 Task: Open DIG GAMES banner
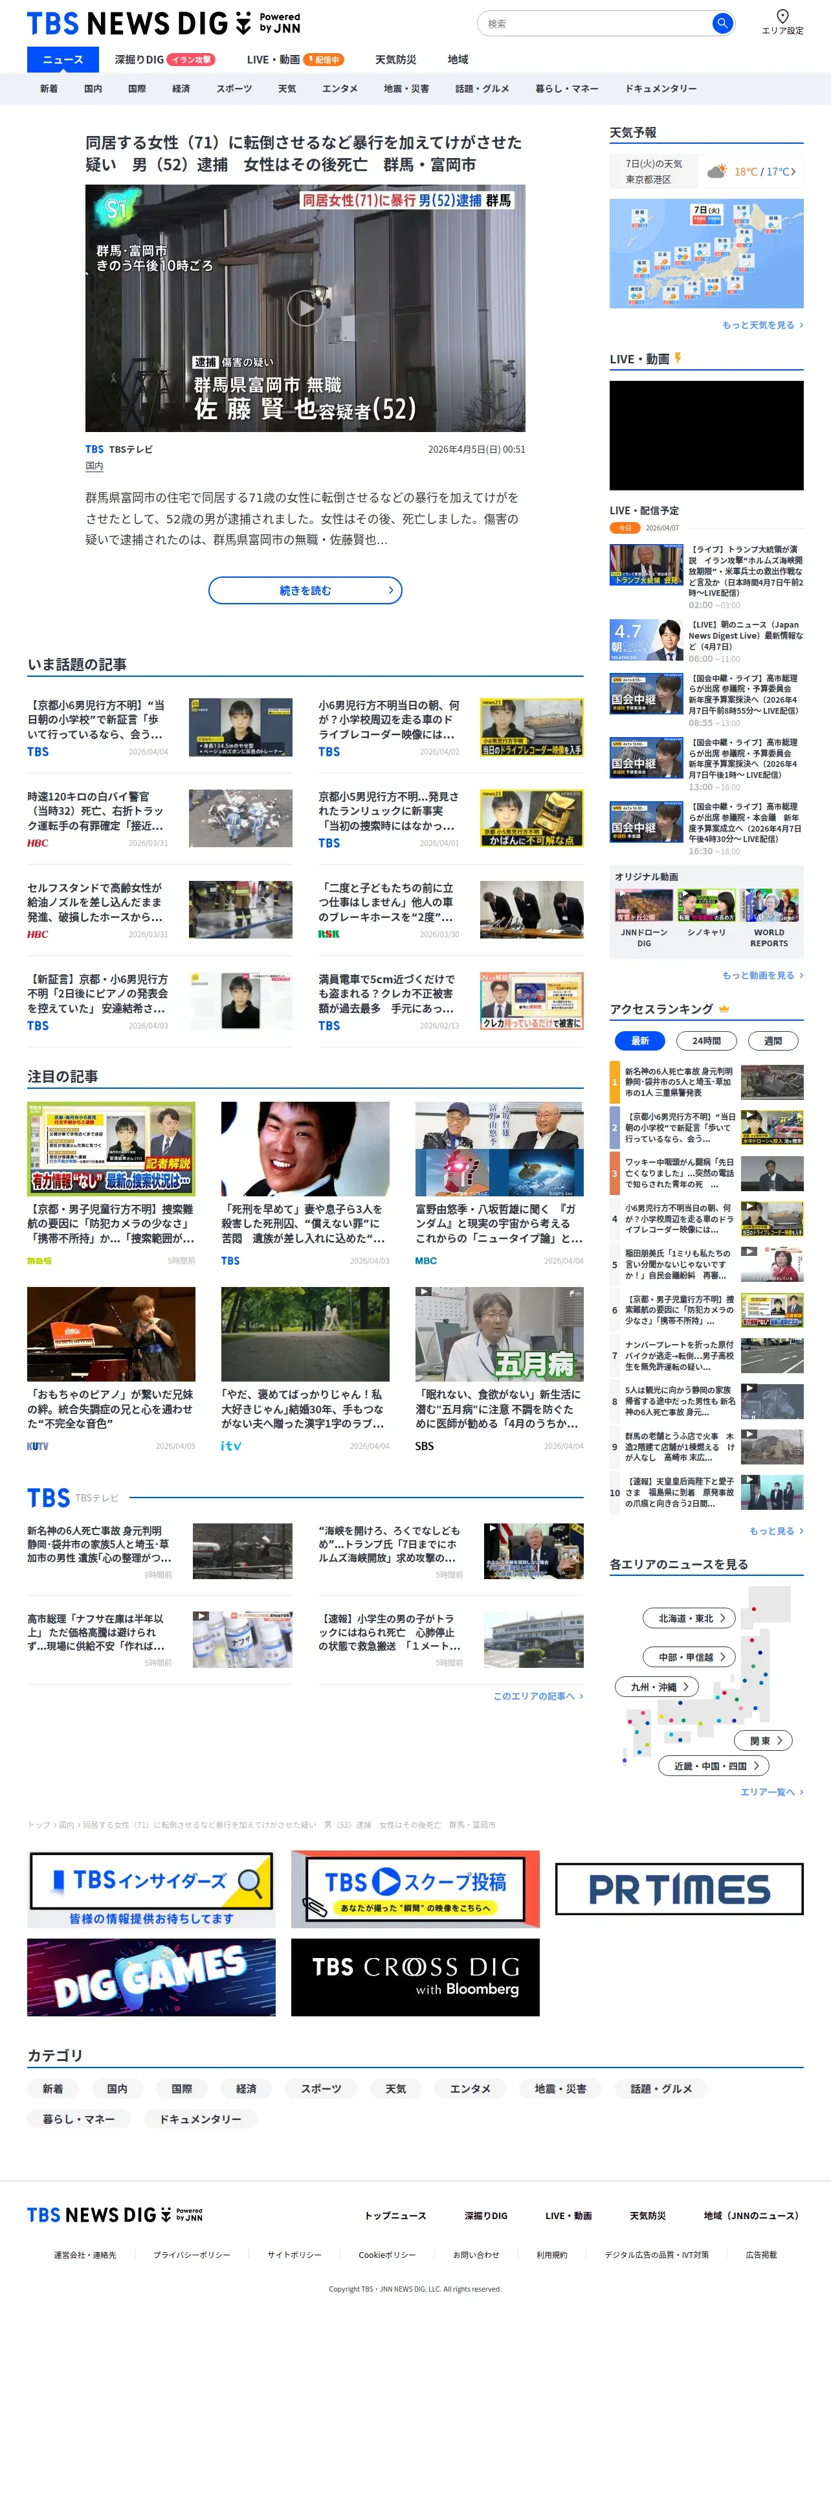point(151,1977)
